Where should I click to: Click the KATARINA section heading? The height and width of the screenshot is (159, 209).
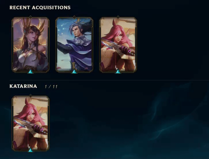tap(23, 86)
